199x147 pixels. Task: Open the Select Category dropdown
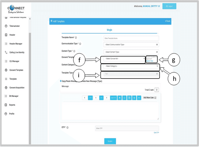pyautogui.click(x=130, y=66)
